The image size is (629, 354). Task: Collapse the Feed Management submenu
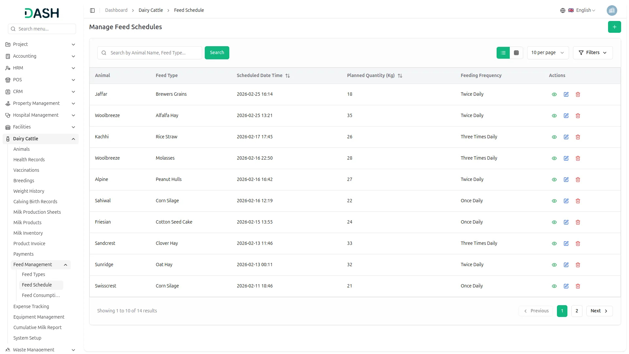point(41,265)
